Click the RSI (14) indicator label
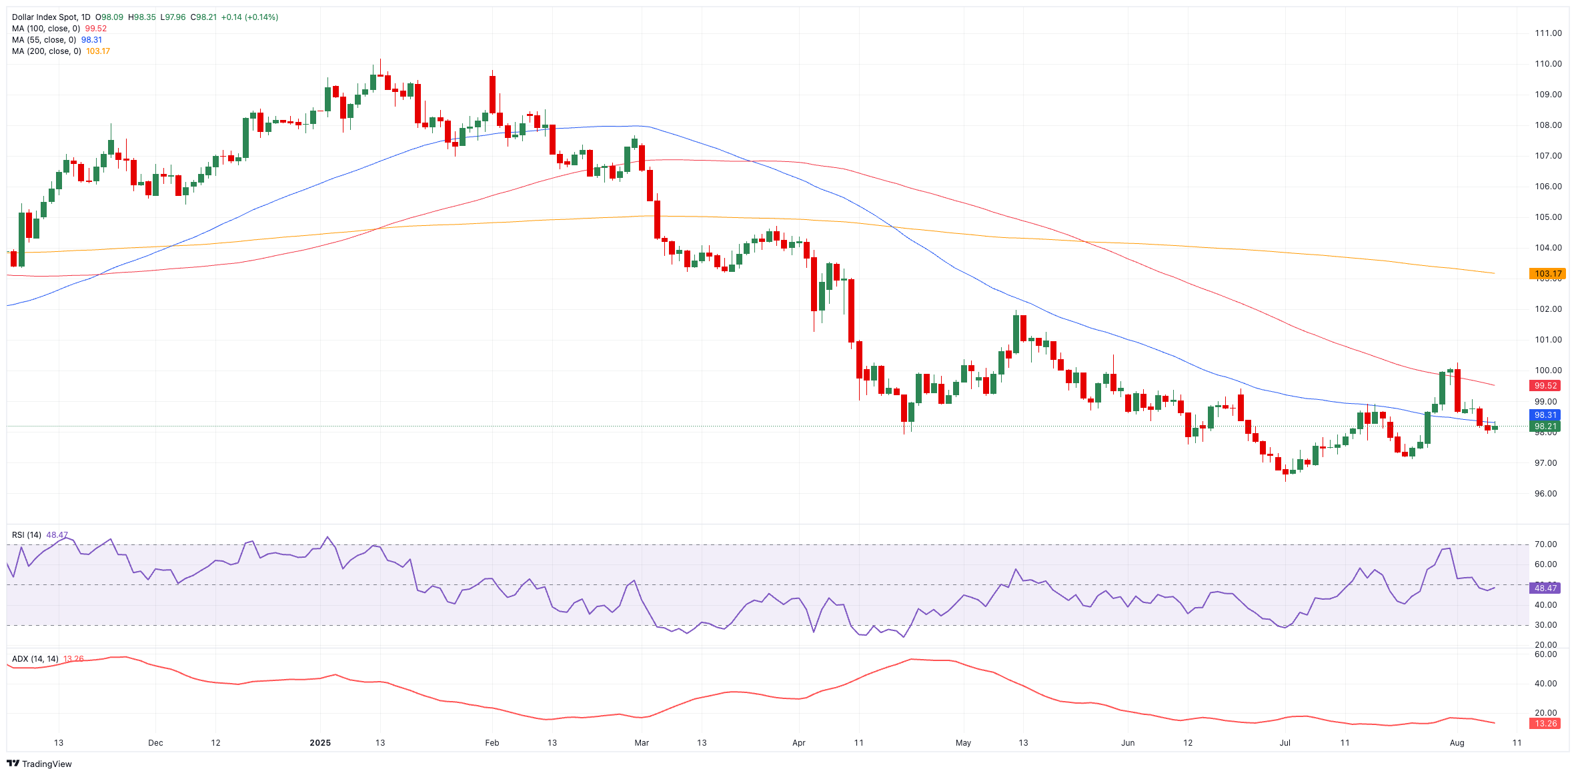The width and height of the screenshot is (1576, 775). (27, 535)
